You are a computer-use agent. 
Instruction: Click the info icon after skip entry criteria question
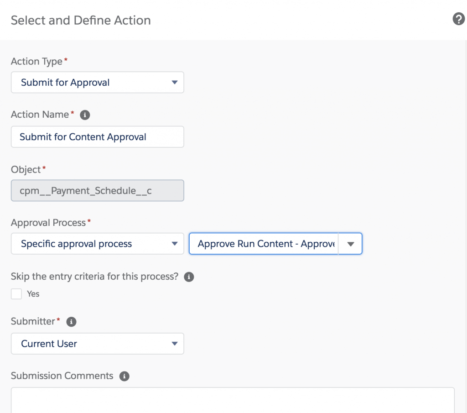[188, 277]
